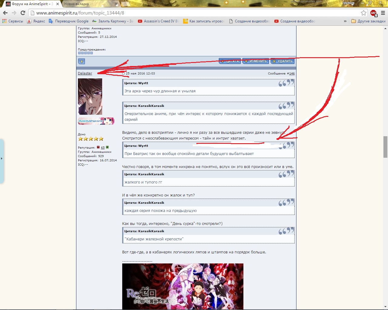
Task: Click the Re:Zero signature banner image
Action: (x=183, y=286)
